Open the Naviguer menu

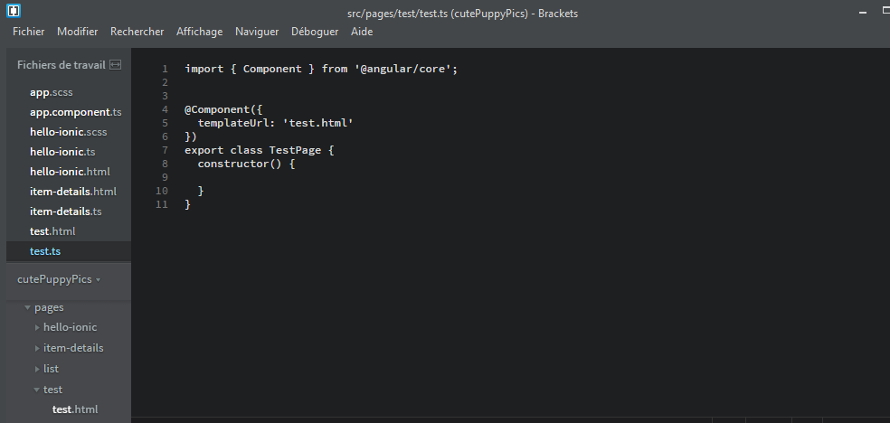click(x=257, y=32)
